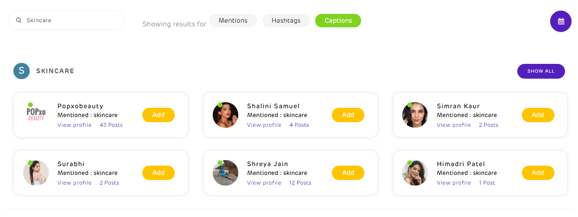Viewport: 578px width, 217px height.
Task: Open Popxobeauty profile picture
Action: coord(36,115)
